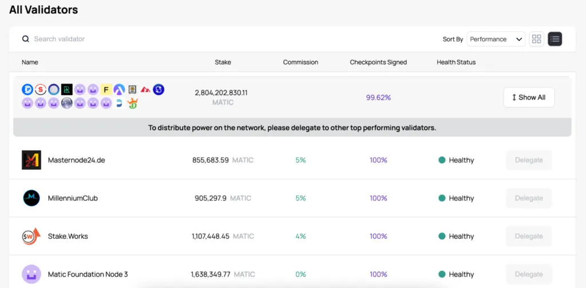Click the Checkpoints Signed column header
This screenshot has height=288, width=586.
coord(378,62)
